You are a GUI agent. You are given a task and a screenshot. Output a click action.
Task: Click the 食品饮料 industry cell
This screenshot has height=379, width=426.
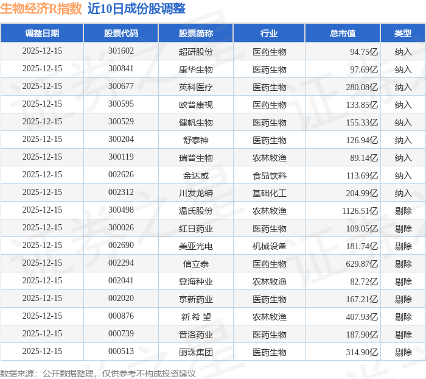269,175
